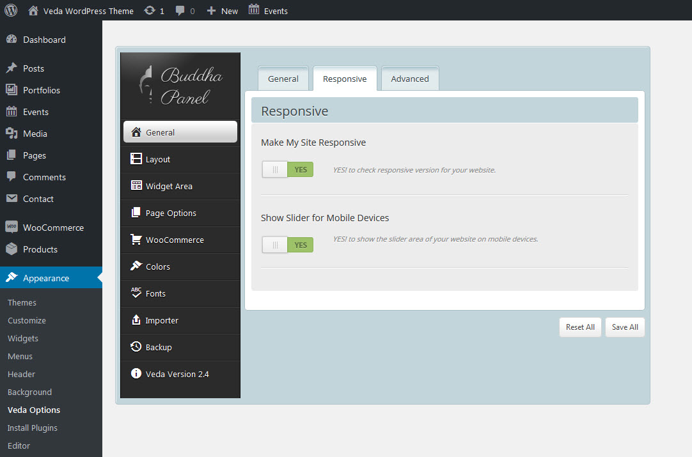Click the Contact envelope icon
The width and height of the screenshot is (692, 457).
[12, 199]
